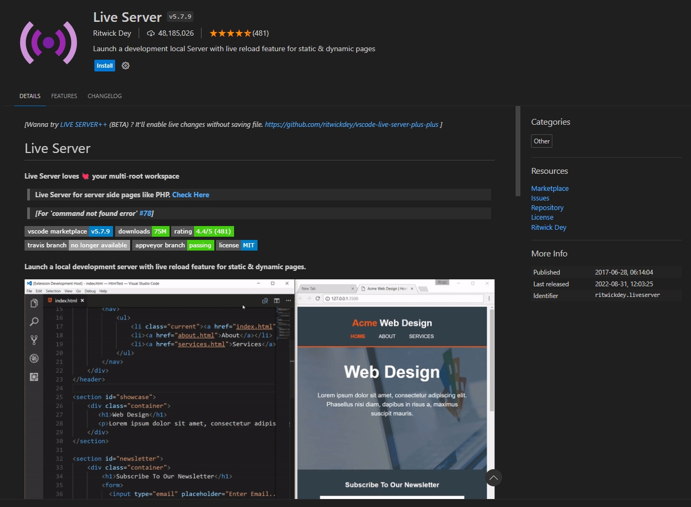691x507 pixels.
Task: Click SERVICES nav in demo webpage
Action: click(x=421, y=336)
